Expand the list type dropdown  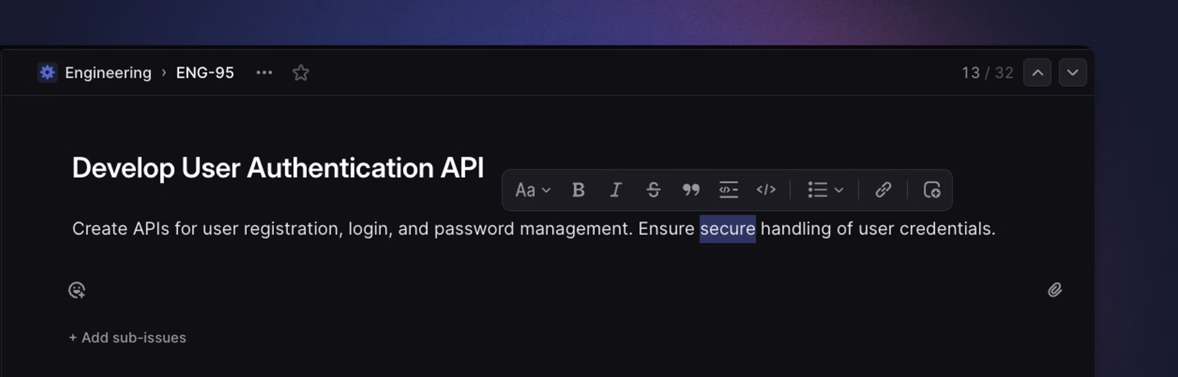[825, 190]
